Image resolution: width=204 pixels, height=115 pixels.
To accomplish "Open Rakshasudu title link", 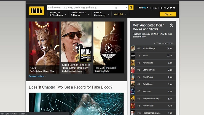I will coord(148,63).
